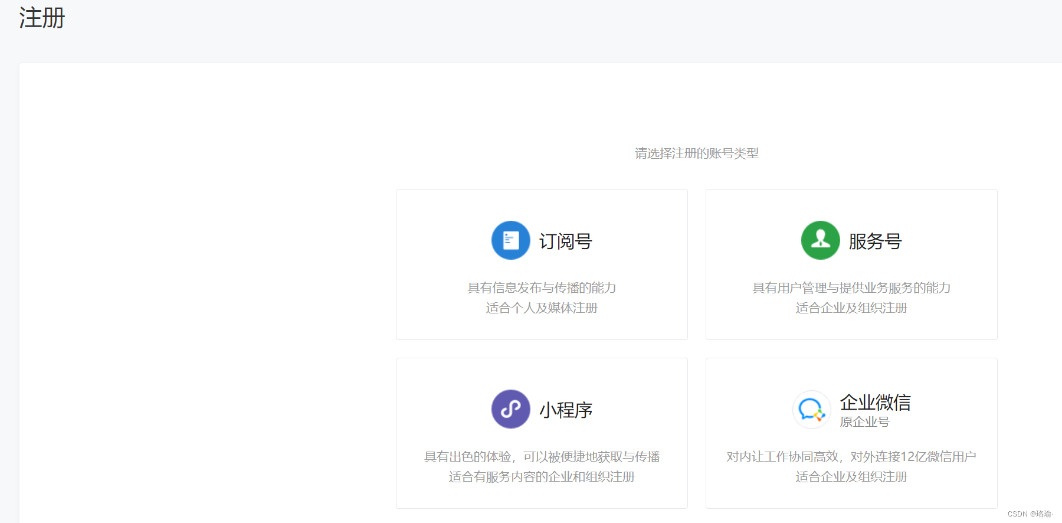Click the 注册 page title
This screenshot has width=1062, height=523.
pos(42,18)
